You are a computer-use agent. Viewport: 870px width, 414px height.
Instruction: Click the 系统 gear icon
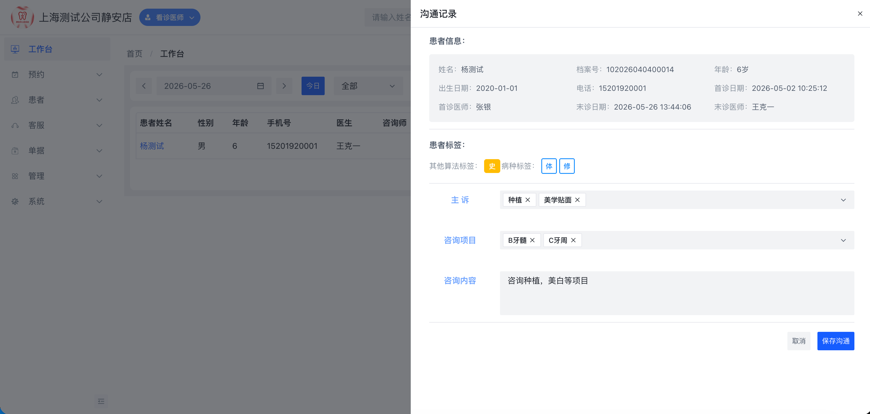pyautogui.click(x=15, y=201)
